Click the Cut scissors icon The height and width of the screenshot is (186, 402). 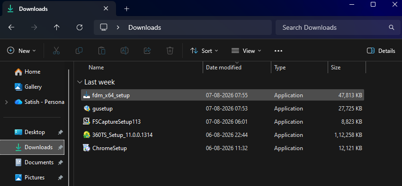click(56, 51)
